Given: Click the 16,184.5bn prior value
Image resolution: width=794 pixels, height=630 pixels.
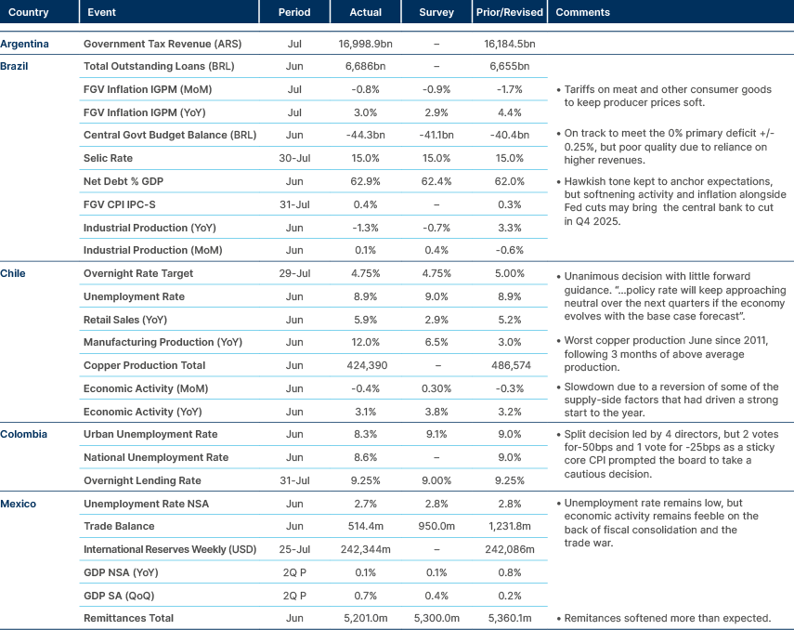Looking at the screenshot, I should 510,44.
